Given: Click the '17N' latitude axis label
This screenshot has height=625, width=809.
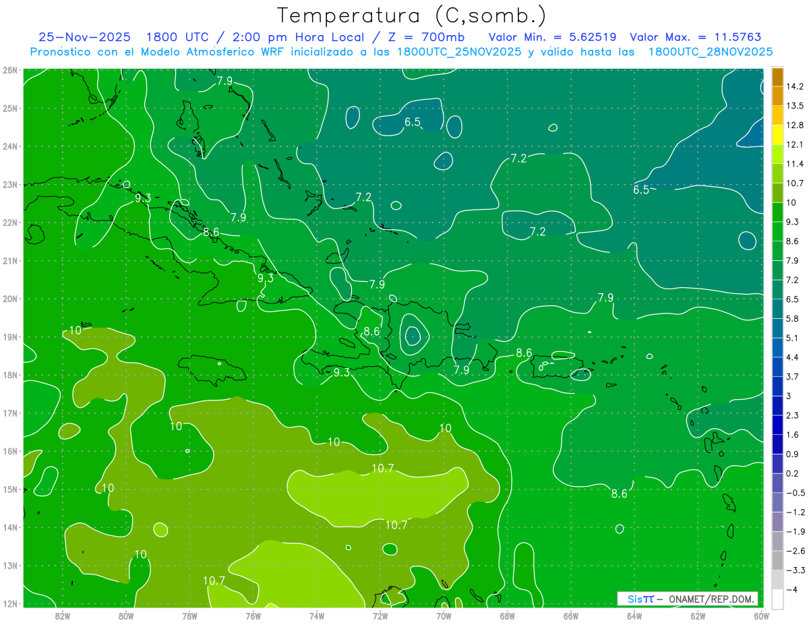Looking at the screenshot, I should click(9, 413).
